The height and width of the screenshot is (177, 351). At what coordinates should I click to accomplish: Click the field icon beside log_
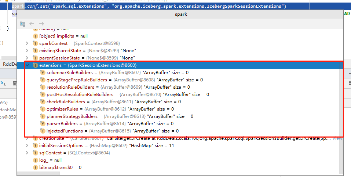(x=35, y=160)
